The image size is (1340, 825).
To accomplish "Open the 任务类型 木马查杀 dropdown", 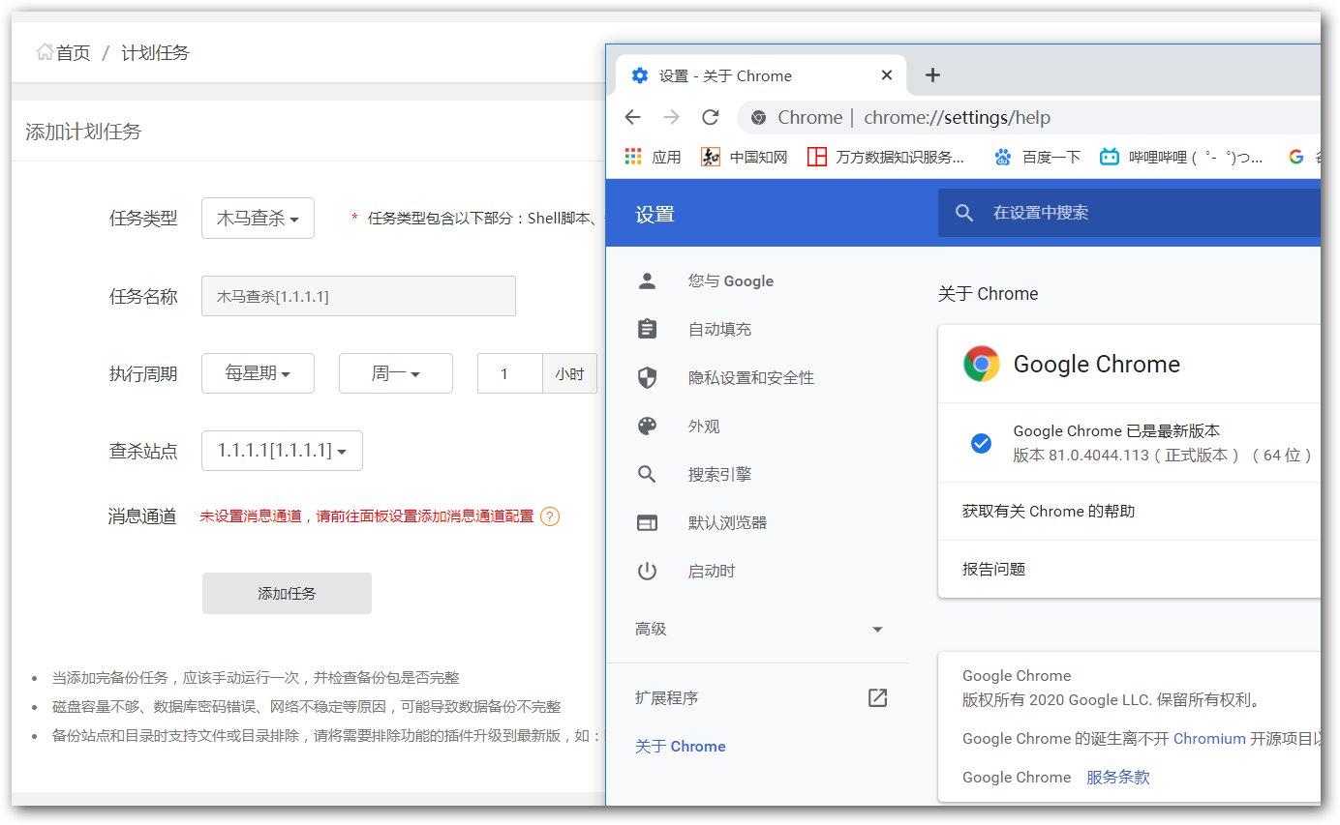I will coord(259,219).
